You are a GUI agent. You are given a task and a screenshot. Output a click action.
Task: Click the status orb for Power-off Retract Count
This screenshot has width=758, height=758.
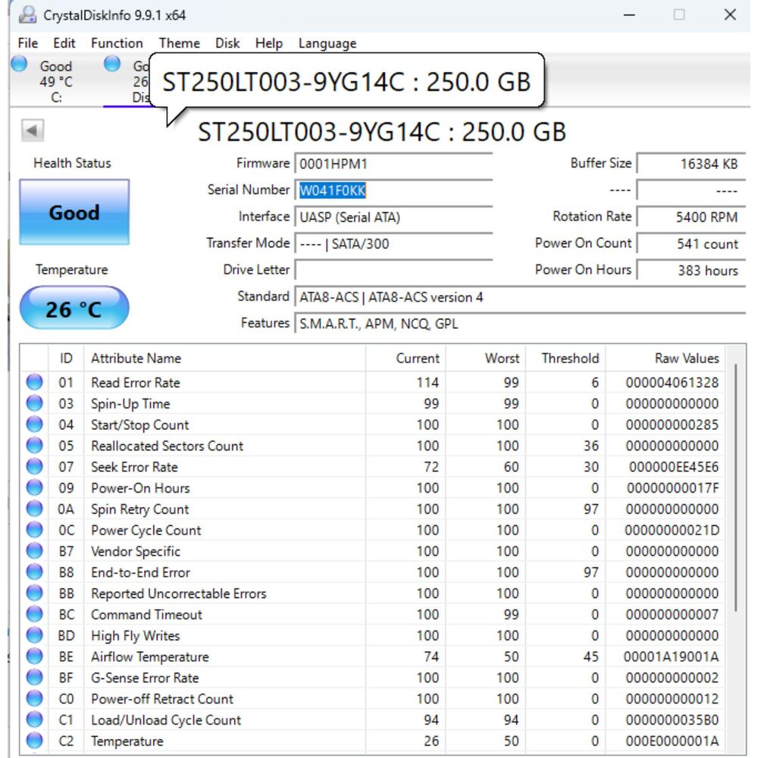[34, 699]
